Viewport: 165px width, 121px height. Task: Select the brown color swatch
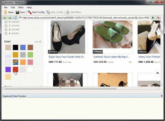[30, 47]
